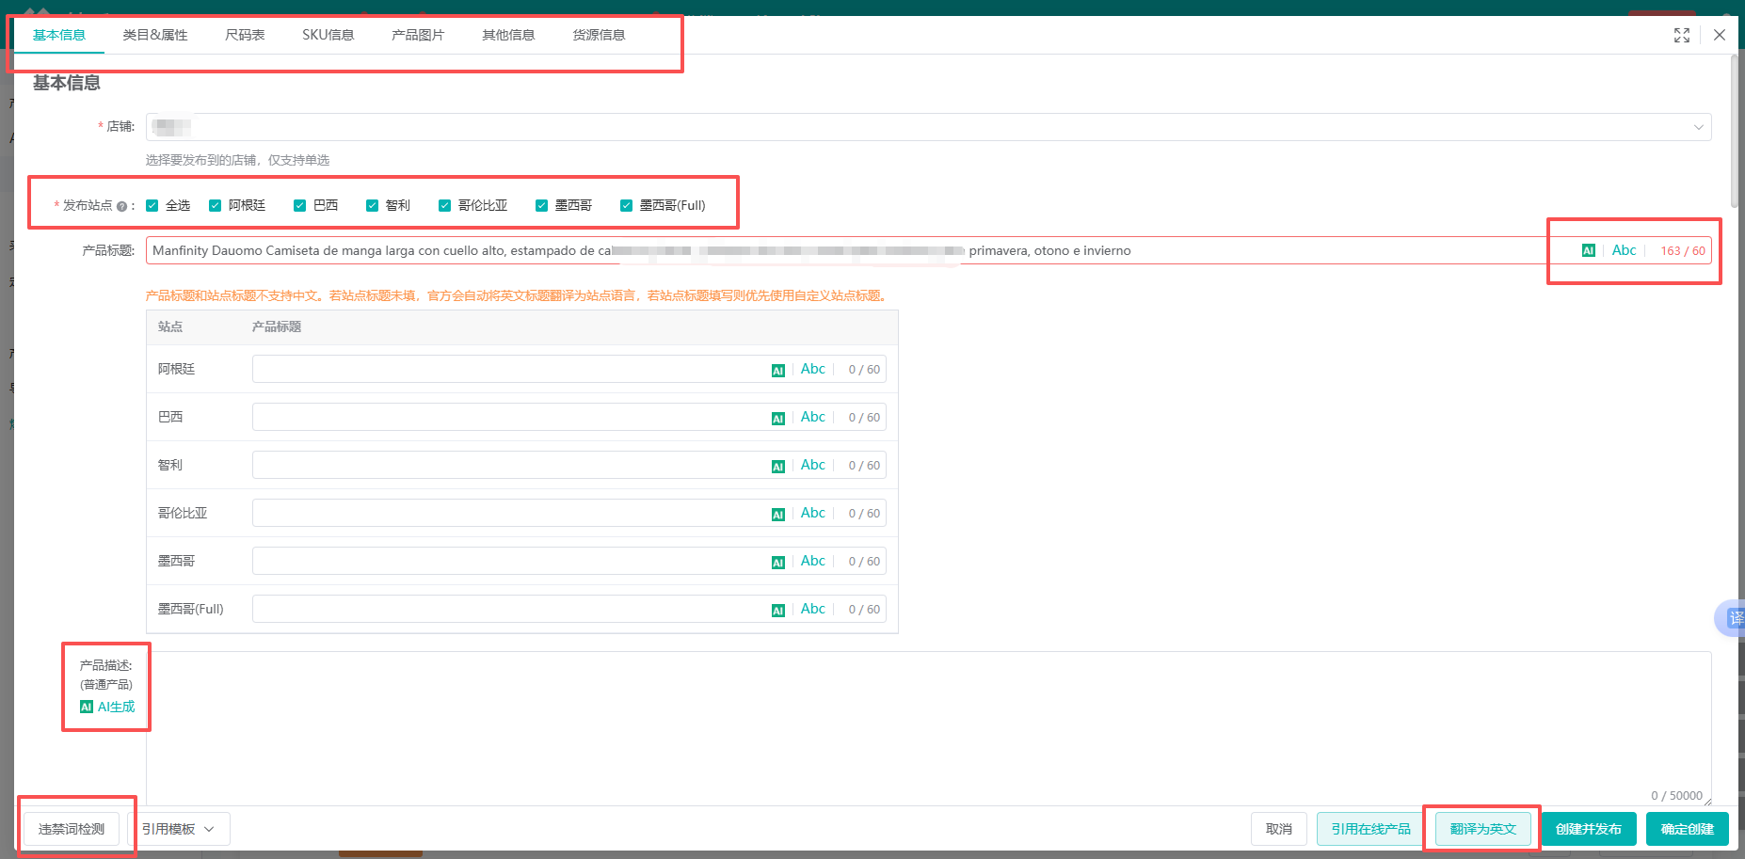Click the 翻译为英文 button
The height and width of the screenshot is (859, 1745).
1482,829
